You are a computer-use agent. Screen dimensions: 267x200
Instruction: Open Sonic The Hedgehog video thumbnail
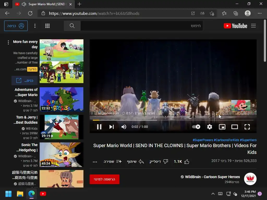(62, 155)
